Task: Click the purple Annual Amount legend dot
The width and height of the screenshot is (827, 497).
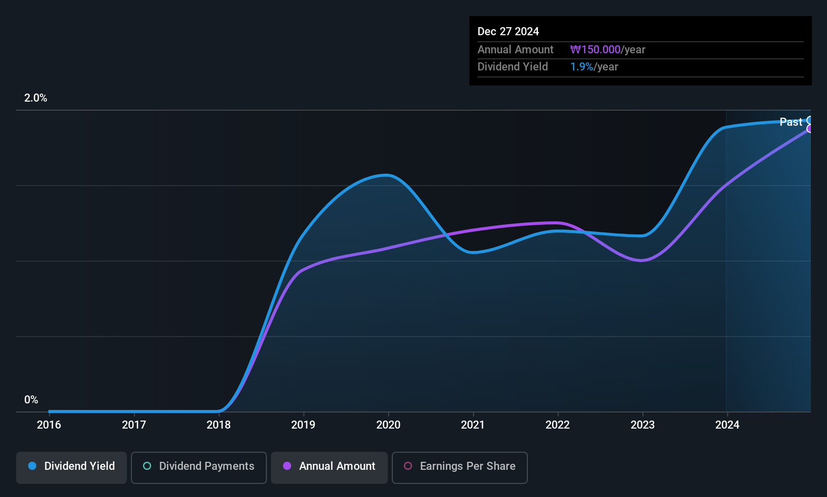Action: 287,466
